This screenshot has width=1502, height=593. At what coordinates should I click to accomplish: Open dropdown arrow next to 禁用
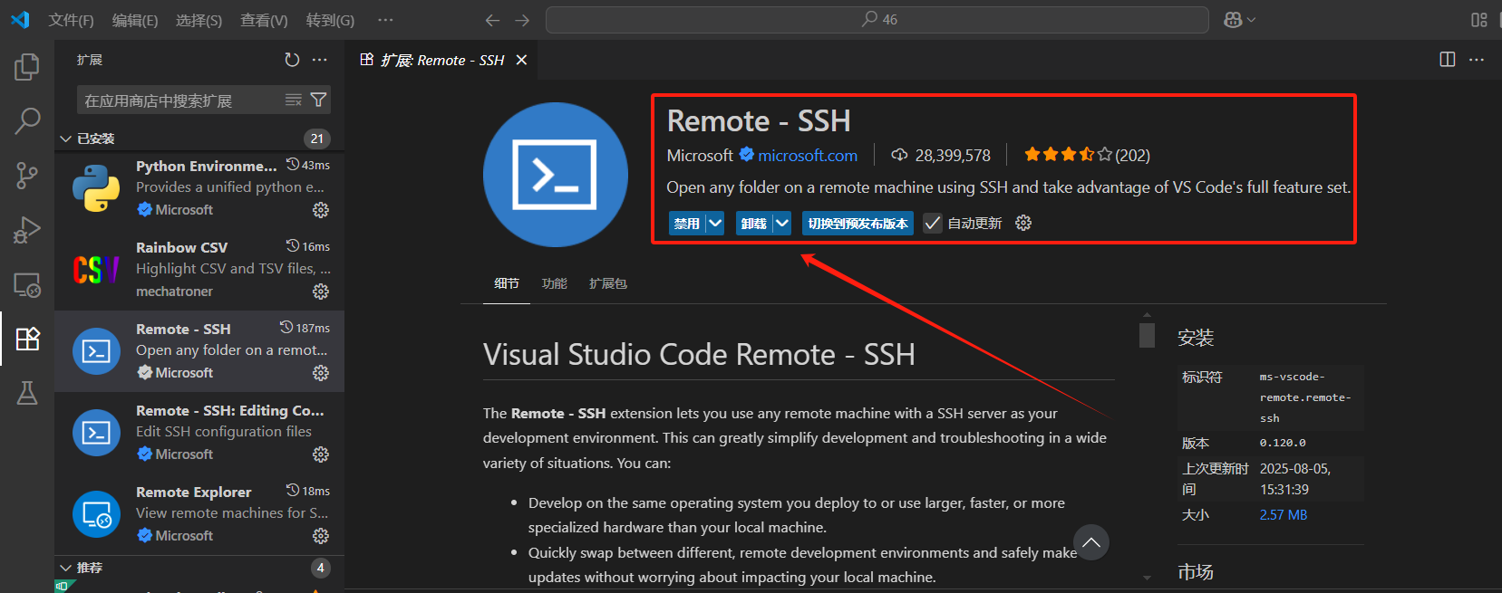(x=714, y=223)
